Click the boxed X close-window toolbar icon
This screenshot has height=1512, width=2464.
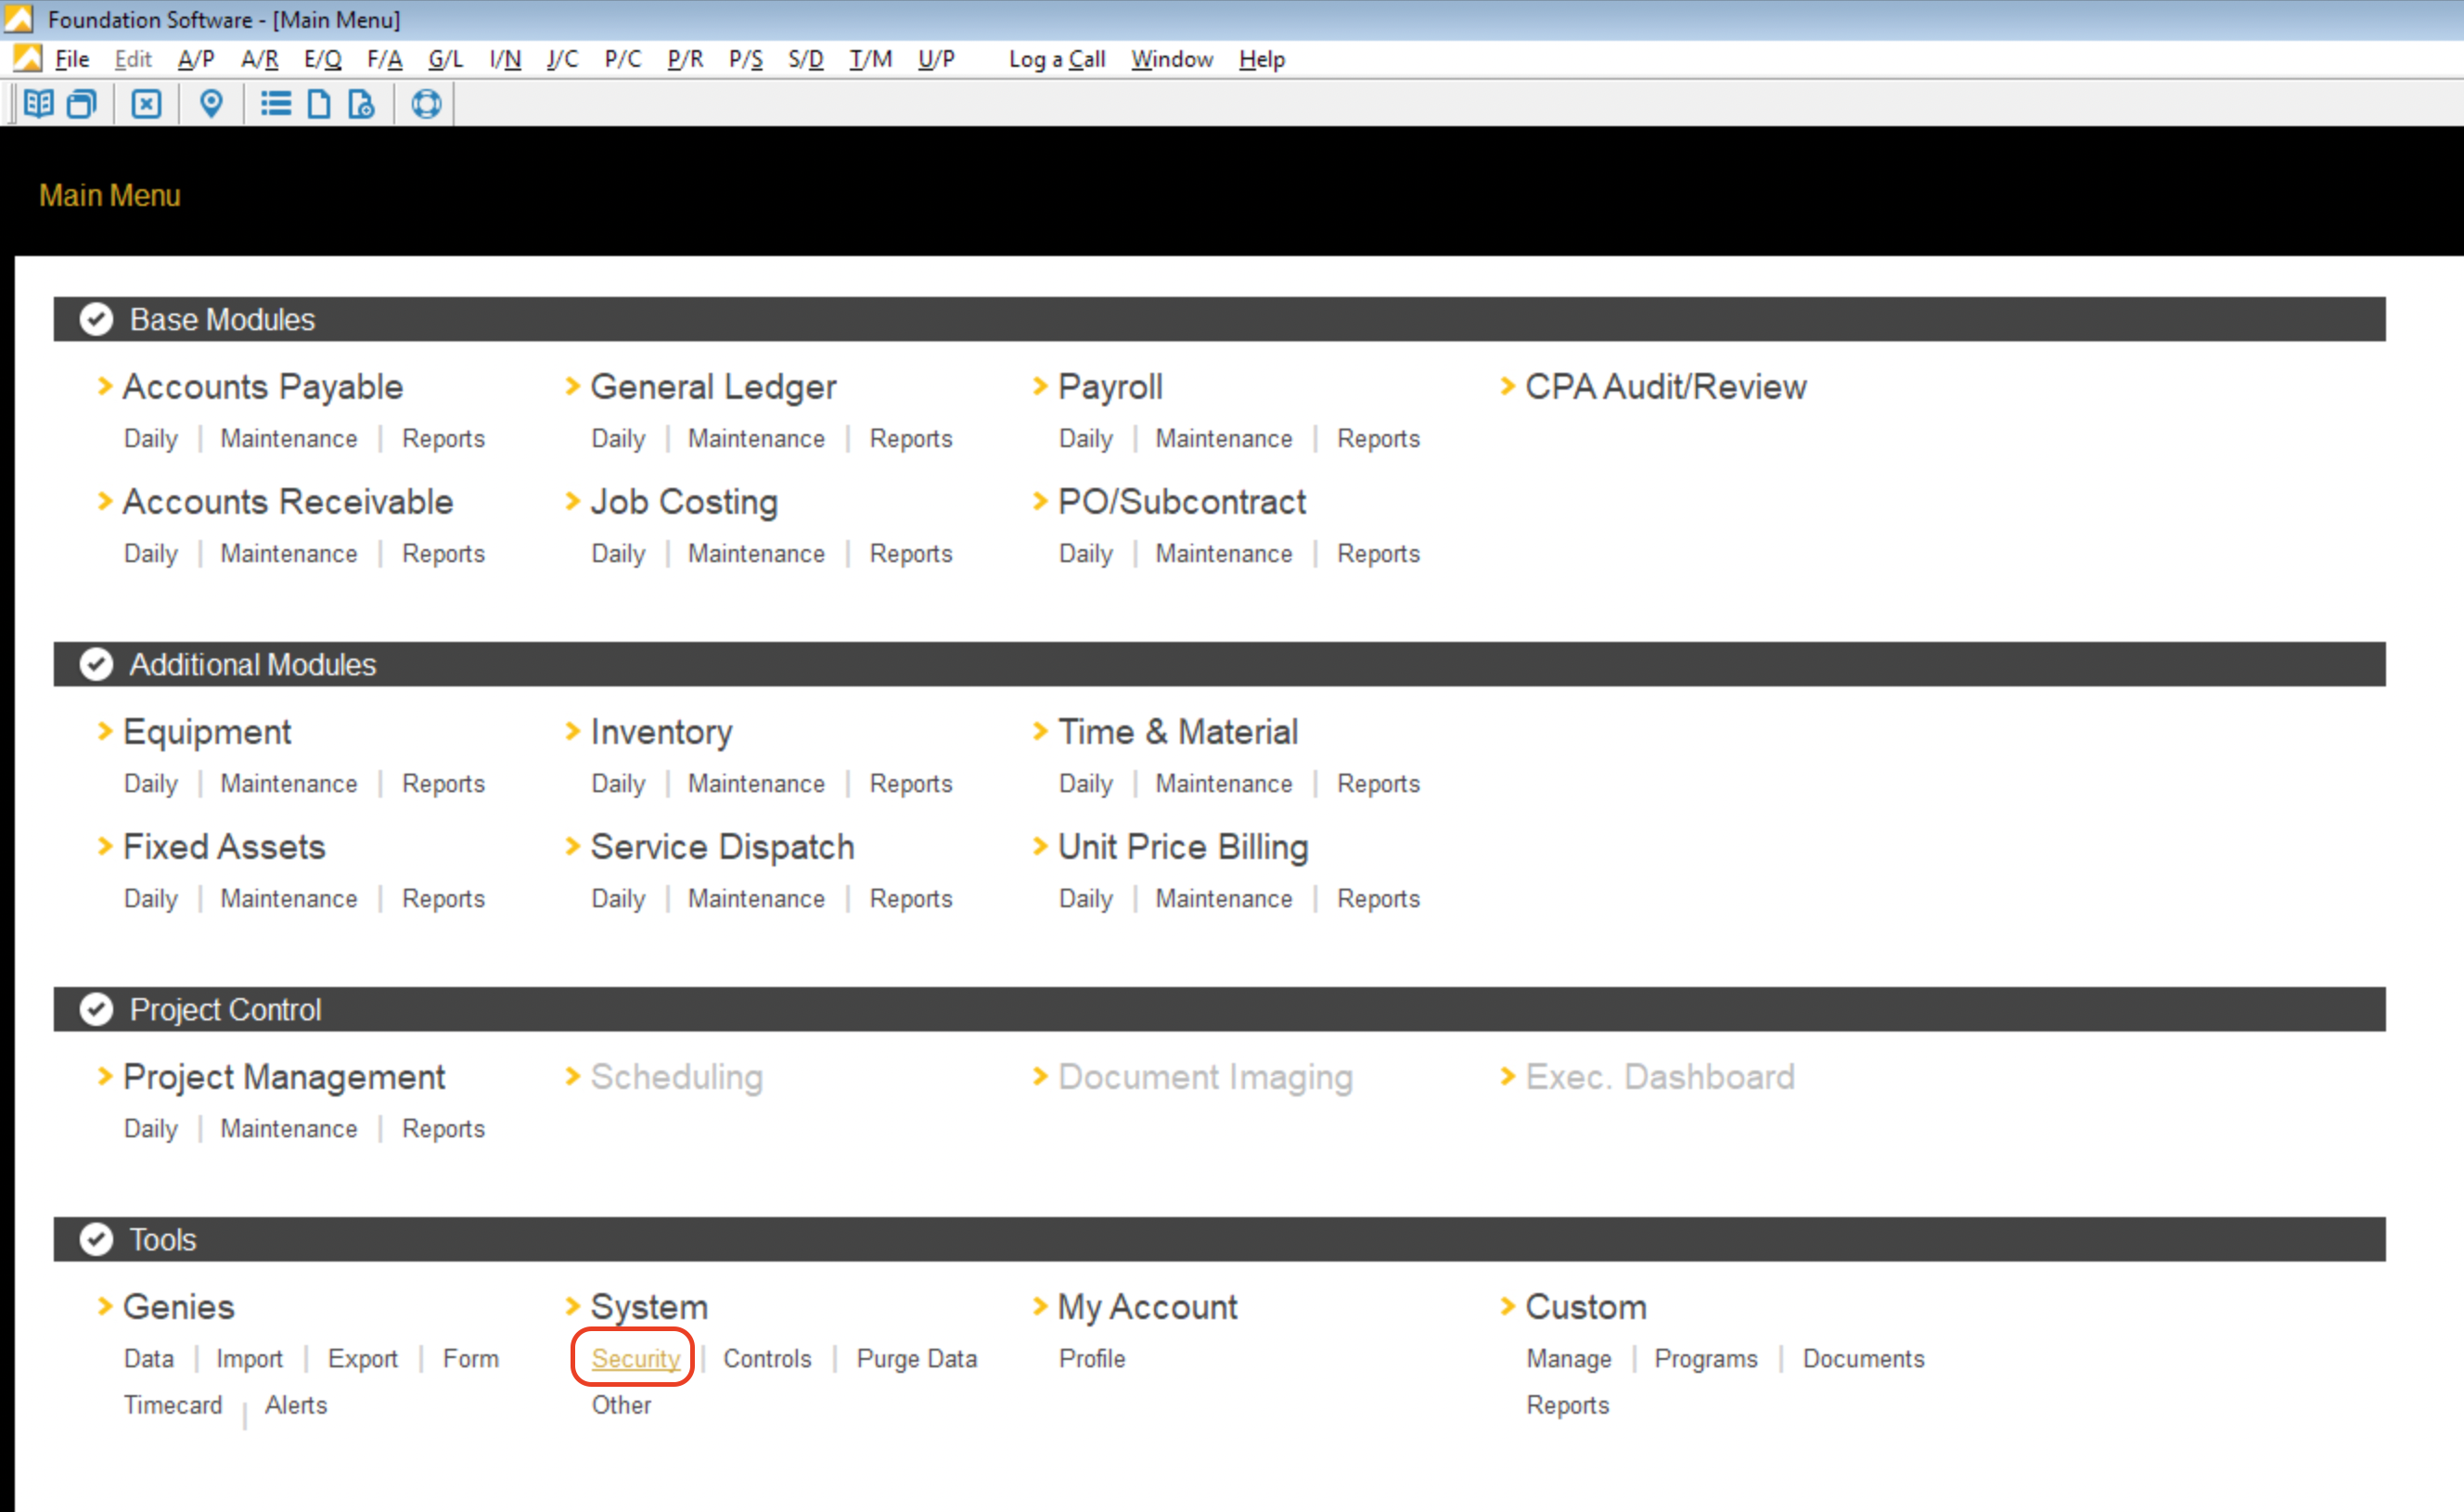click(x=146, y=103)
